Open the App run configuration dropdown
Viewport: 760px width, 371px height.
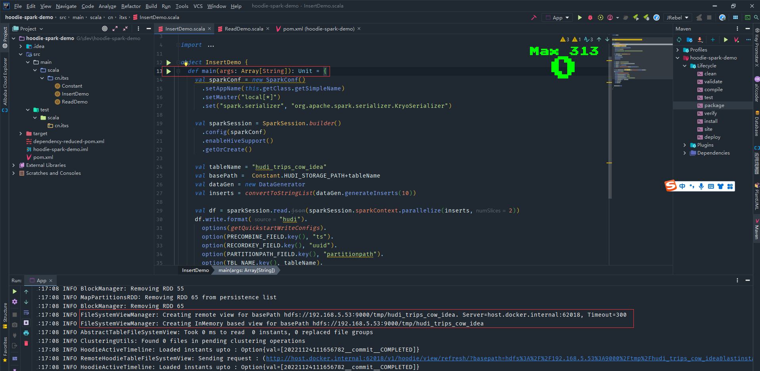[557, 17]
